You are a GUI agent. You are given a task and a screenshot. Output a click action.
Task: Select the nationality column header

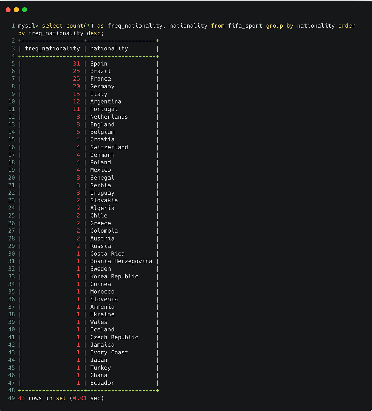pyautogui.click(x=109, y=48)
